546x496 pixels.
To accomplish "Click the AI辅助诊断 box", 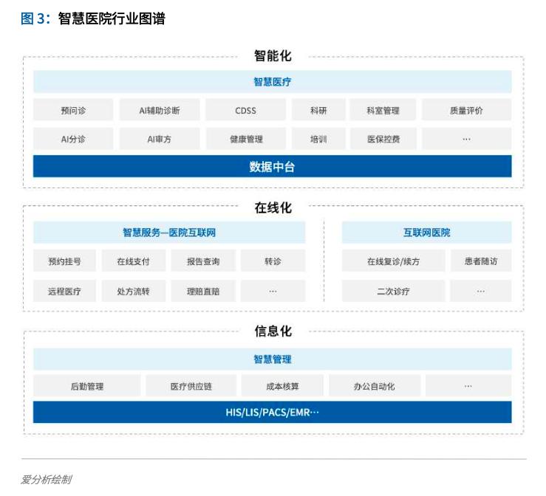I will pos(160,110).
